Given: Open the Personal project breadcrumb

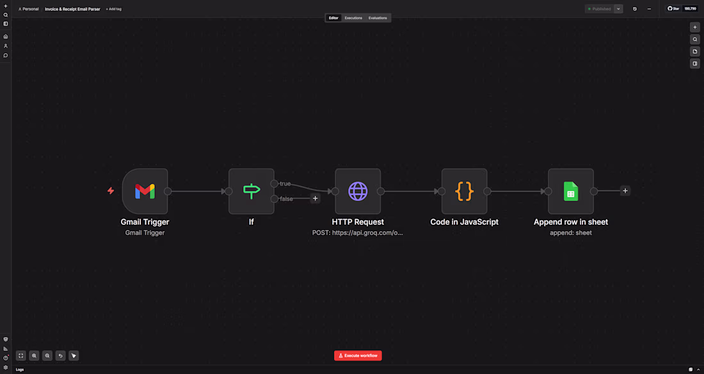Looking at the screenshot, I should tap(28, 9).
